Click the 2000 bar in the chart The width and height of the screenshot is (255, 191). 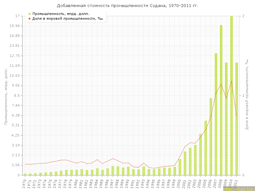click(180, 167)
